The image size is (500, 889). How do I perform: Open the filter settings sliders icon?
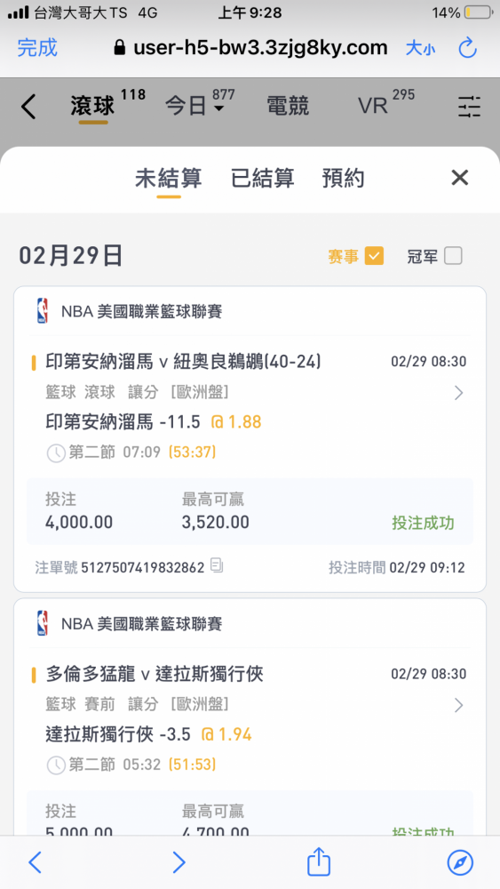[470, 107]
